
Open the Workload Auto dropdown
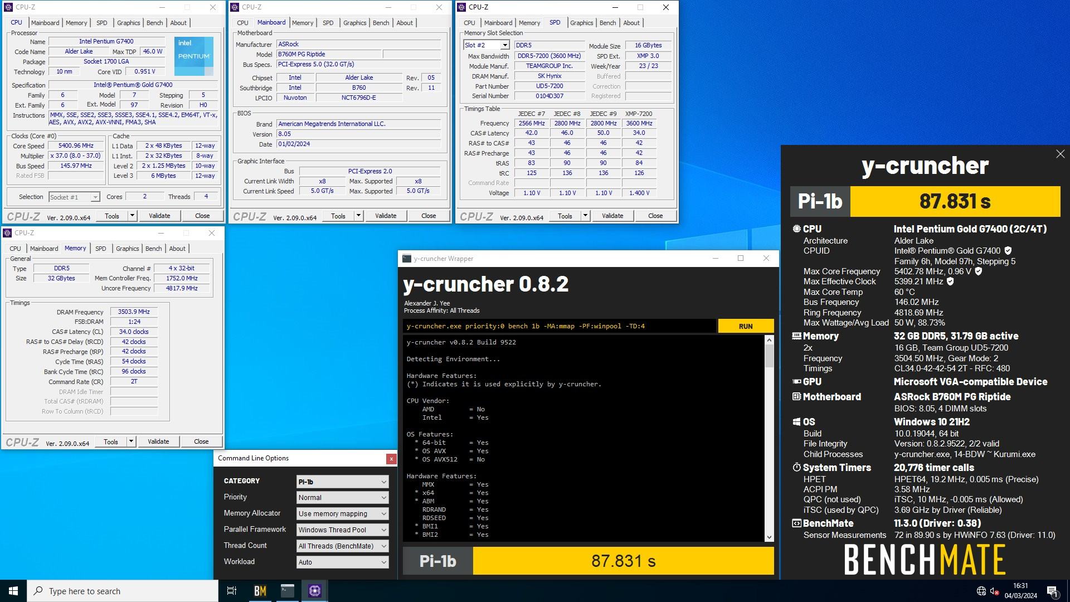pyautogui.click(x=342, y=562)
